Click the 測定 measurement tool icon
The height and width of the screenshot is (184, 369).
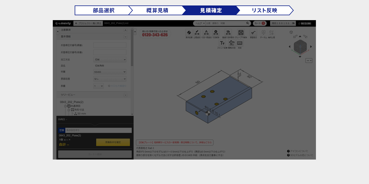coord(240,43)
